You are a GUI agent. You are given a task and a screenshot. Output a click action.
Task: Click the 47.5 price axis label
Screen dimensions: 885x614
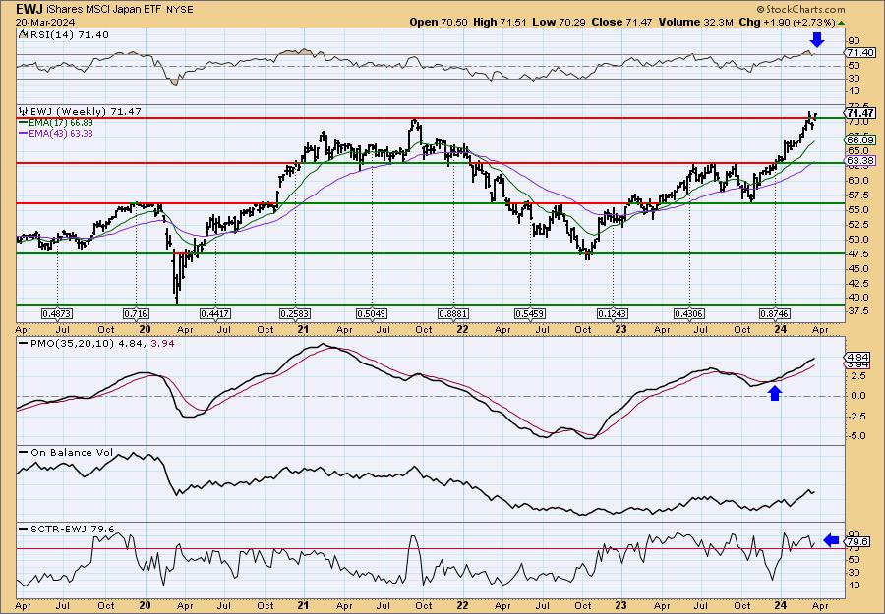pyautogui.click(x=856, y=253)
